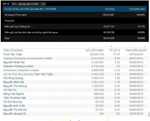Select share count 280,555
The width and height of the screenshot is (150, 121).
coord(99,94)
